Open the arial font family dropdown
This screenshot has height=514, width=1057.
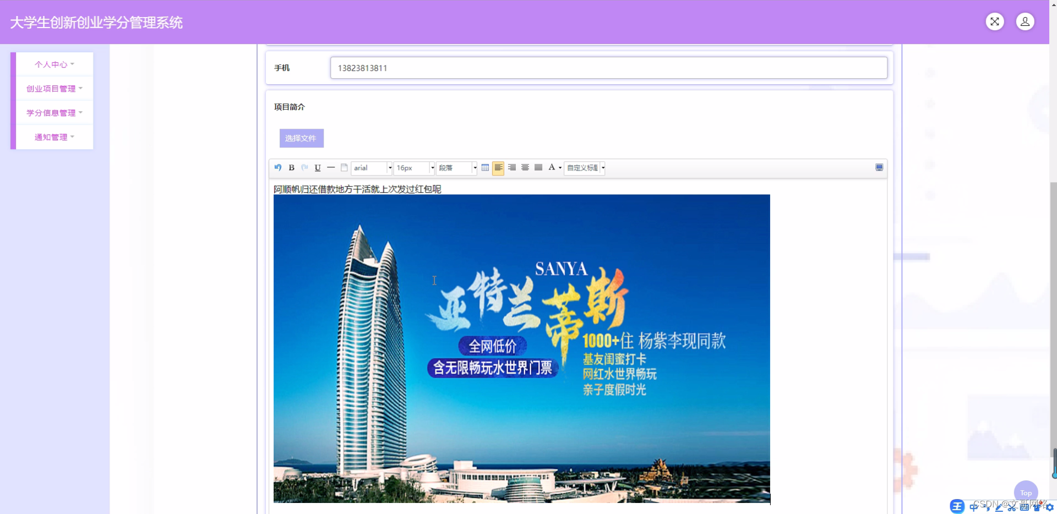pyautogui.click(x=372, y=168)
